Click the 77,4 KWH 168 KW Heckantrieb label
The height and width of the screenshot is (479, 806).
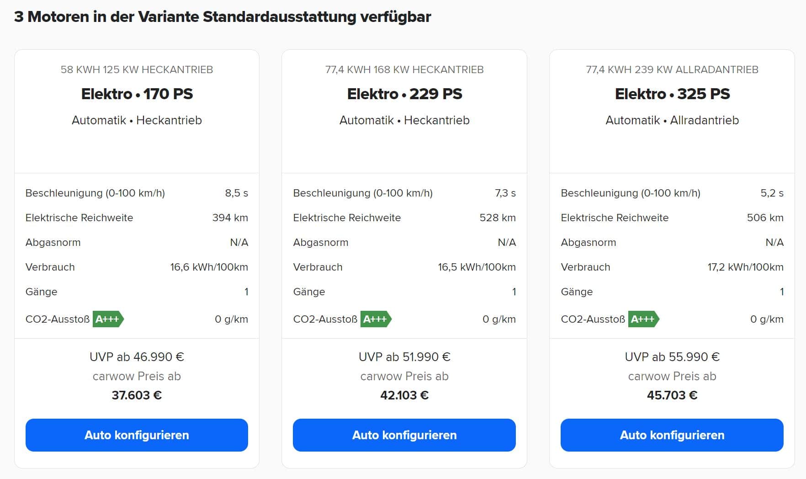click(x=404, y=69)
